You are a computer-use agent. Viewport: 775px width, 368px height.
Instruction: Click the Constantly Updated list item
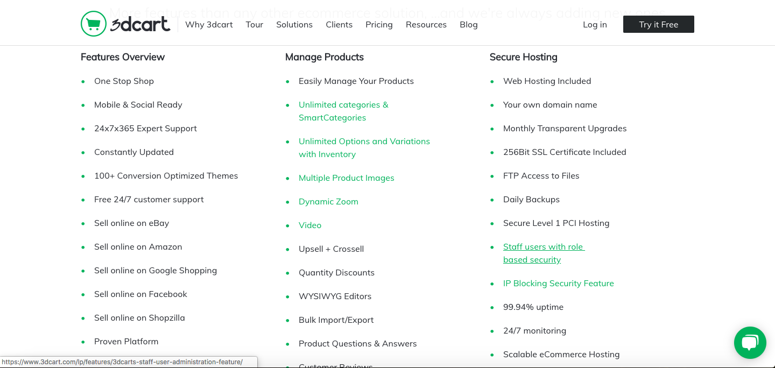(134, 152)
